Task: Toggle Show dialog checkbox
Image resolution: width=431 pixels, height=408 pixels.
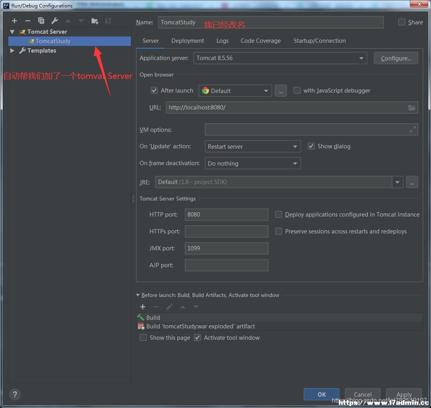Action: tap(311, 146)
